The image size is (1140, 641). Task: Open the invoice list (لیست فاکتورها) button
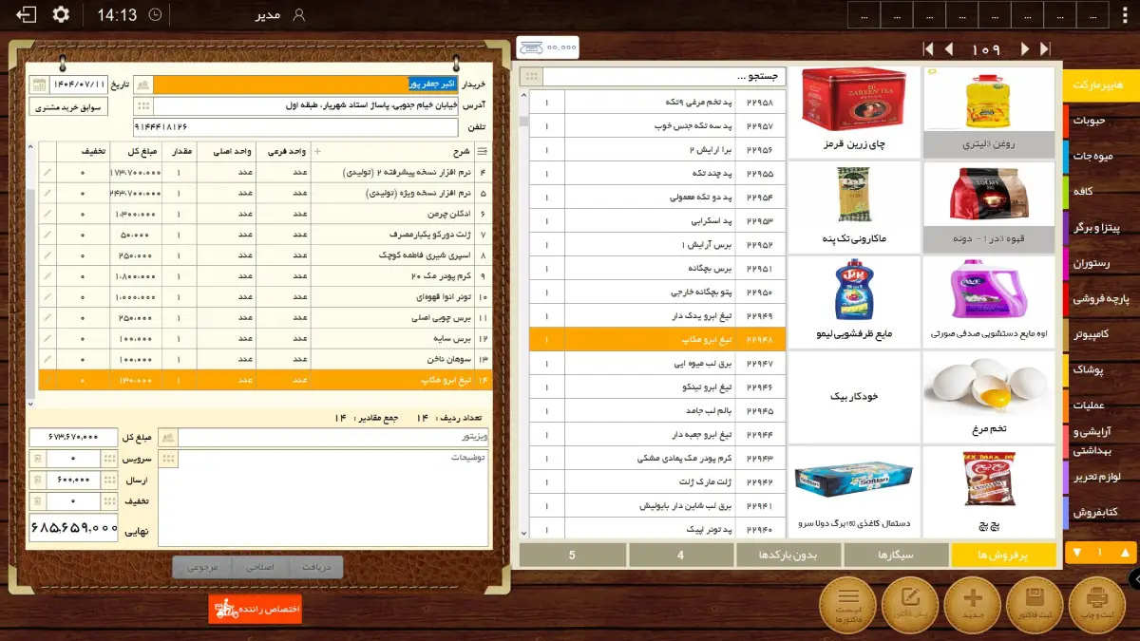tap(848, 604)
